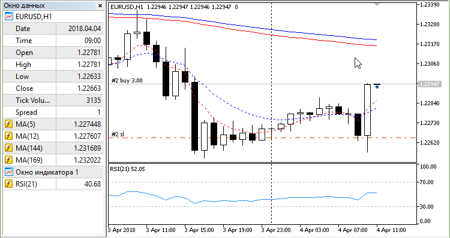This screenshot has height=238, width=450.
Task: Click the tall black candle near 3 Apr 15:00
Action: click(194, 116)
